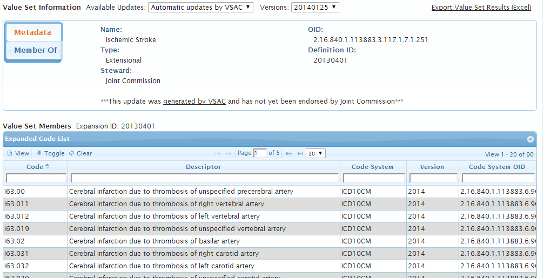Open the rows-per-page dropdown
This screenshot has width=544, height=278.
pyautogui.click(x=315, y=153)
